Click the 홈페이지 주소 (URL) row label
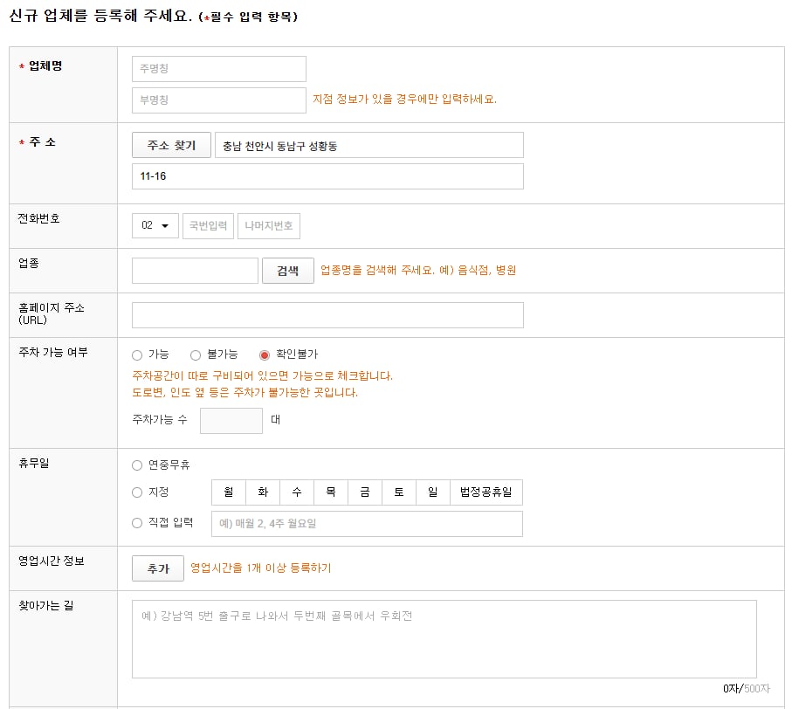The image size is (799, 709). (52, 314)
